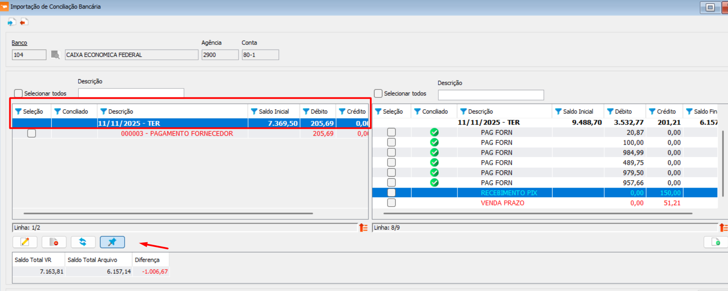Click the blue pushpin button

pos(112,242)
